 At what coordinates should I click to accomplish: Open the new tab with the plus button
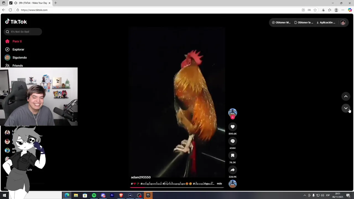(x=56, y=3)
